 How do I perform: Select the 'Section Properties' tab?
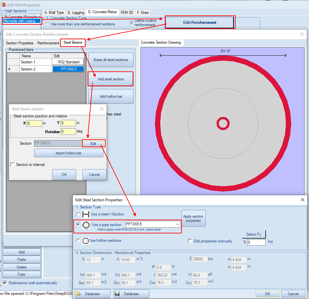(20, 43)
